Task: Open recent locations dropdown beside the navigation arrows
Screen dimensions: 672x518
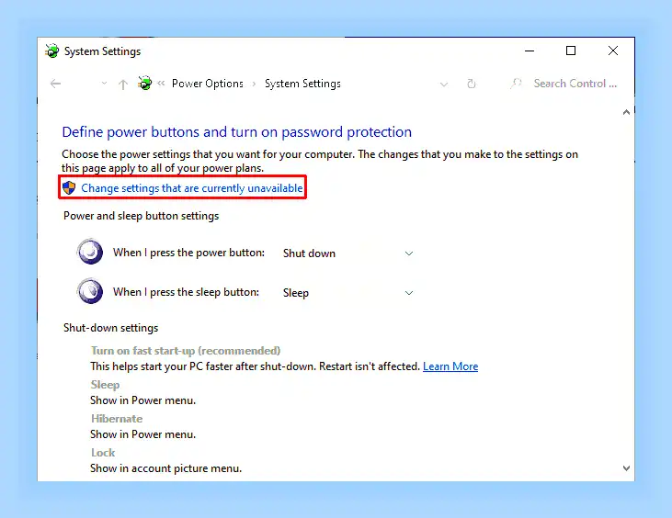Action: (x=104, y=84)
